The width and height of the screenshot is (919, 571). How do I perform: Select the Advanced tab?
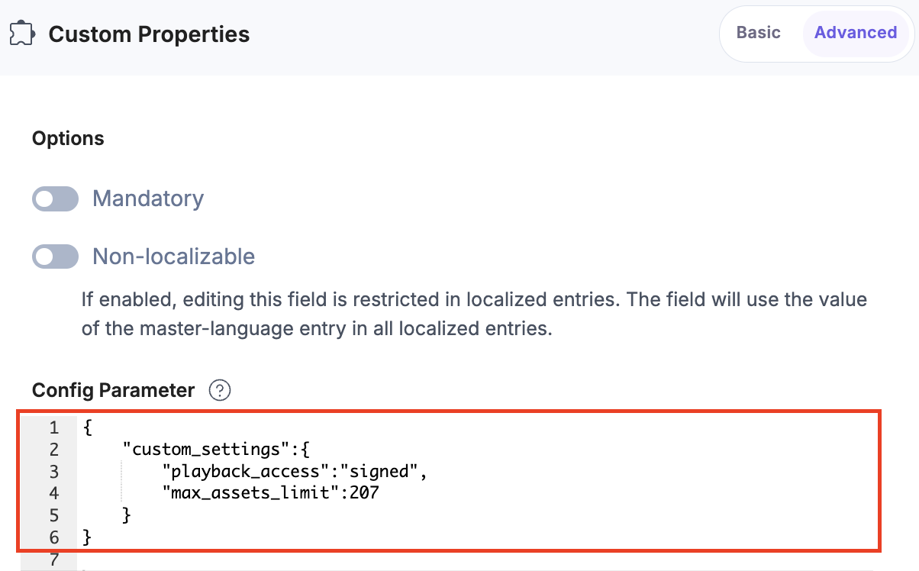[x=856, y=33]
